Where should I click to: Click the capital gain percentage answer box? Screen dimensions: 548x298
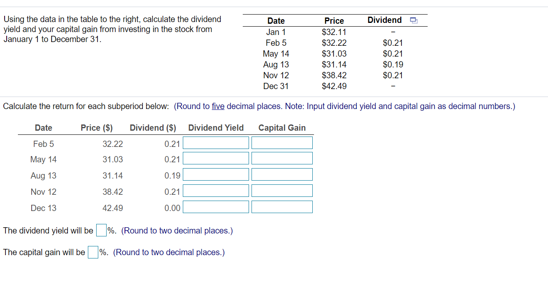pyautogui.click(x=92, y=252)
